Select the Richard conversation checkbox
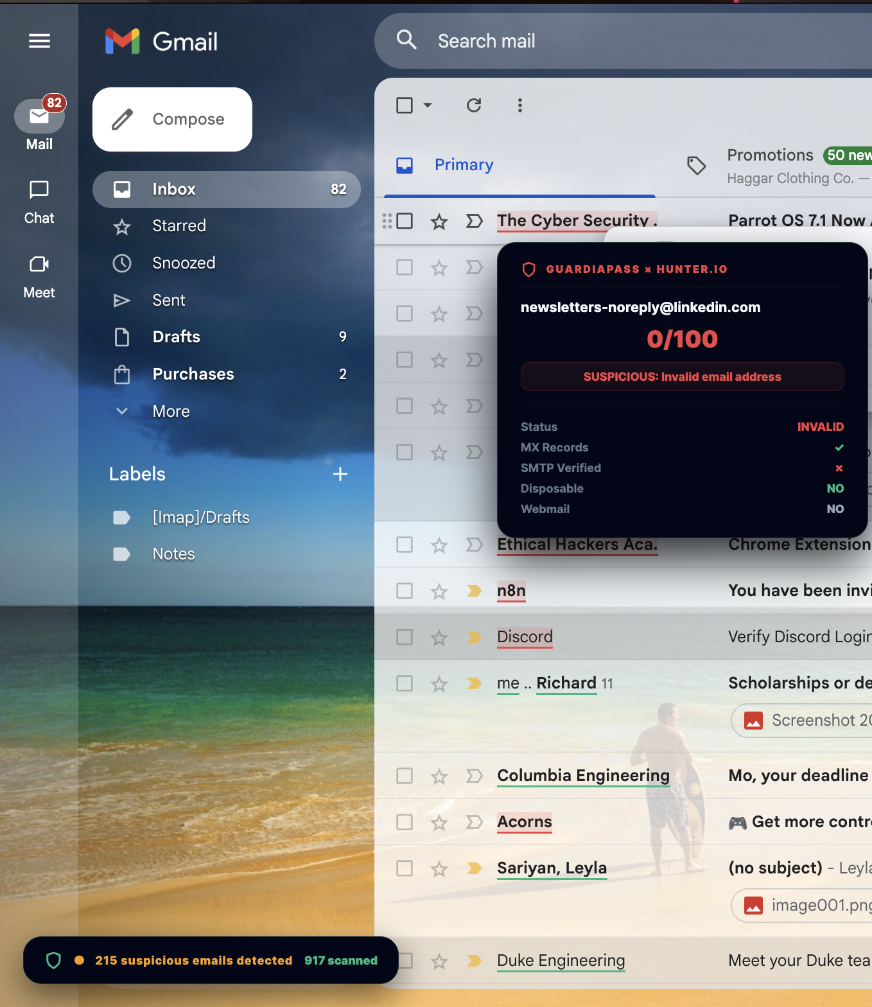872x1007 pixels. pos(405,684)
